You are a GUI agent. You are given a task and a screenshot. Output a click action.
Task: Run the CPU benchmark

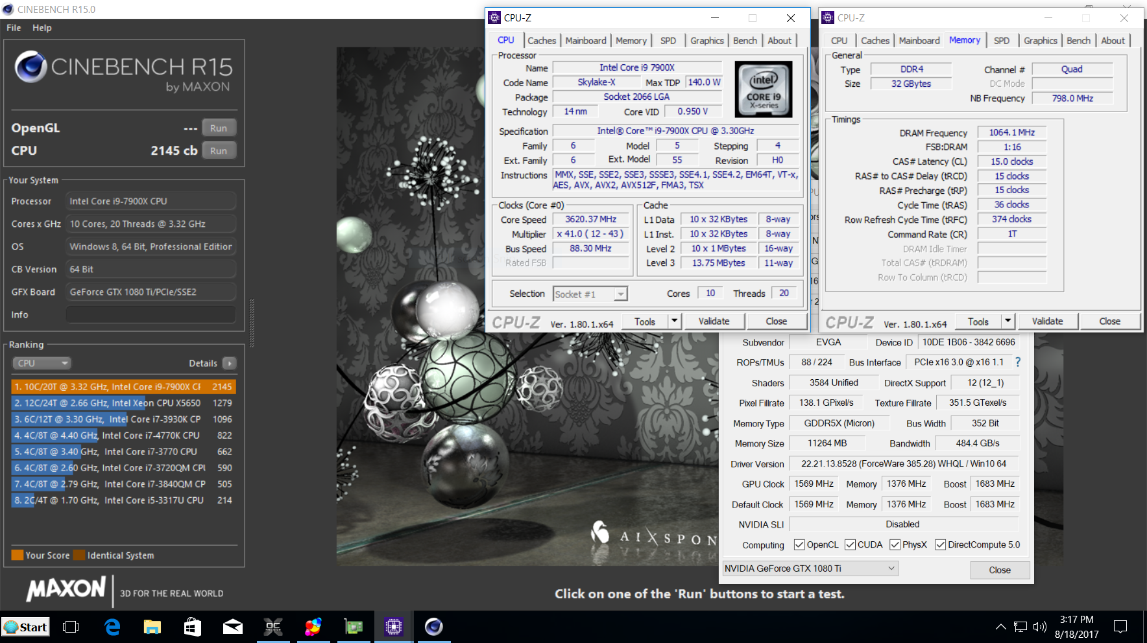pos(219,150)
